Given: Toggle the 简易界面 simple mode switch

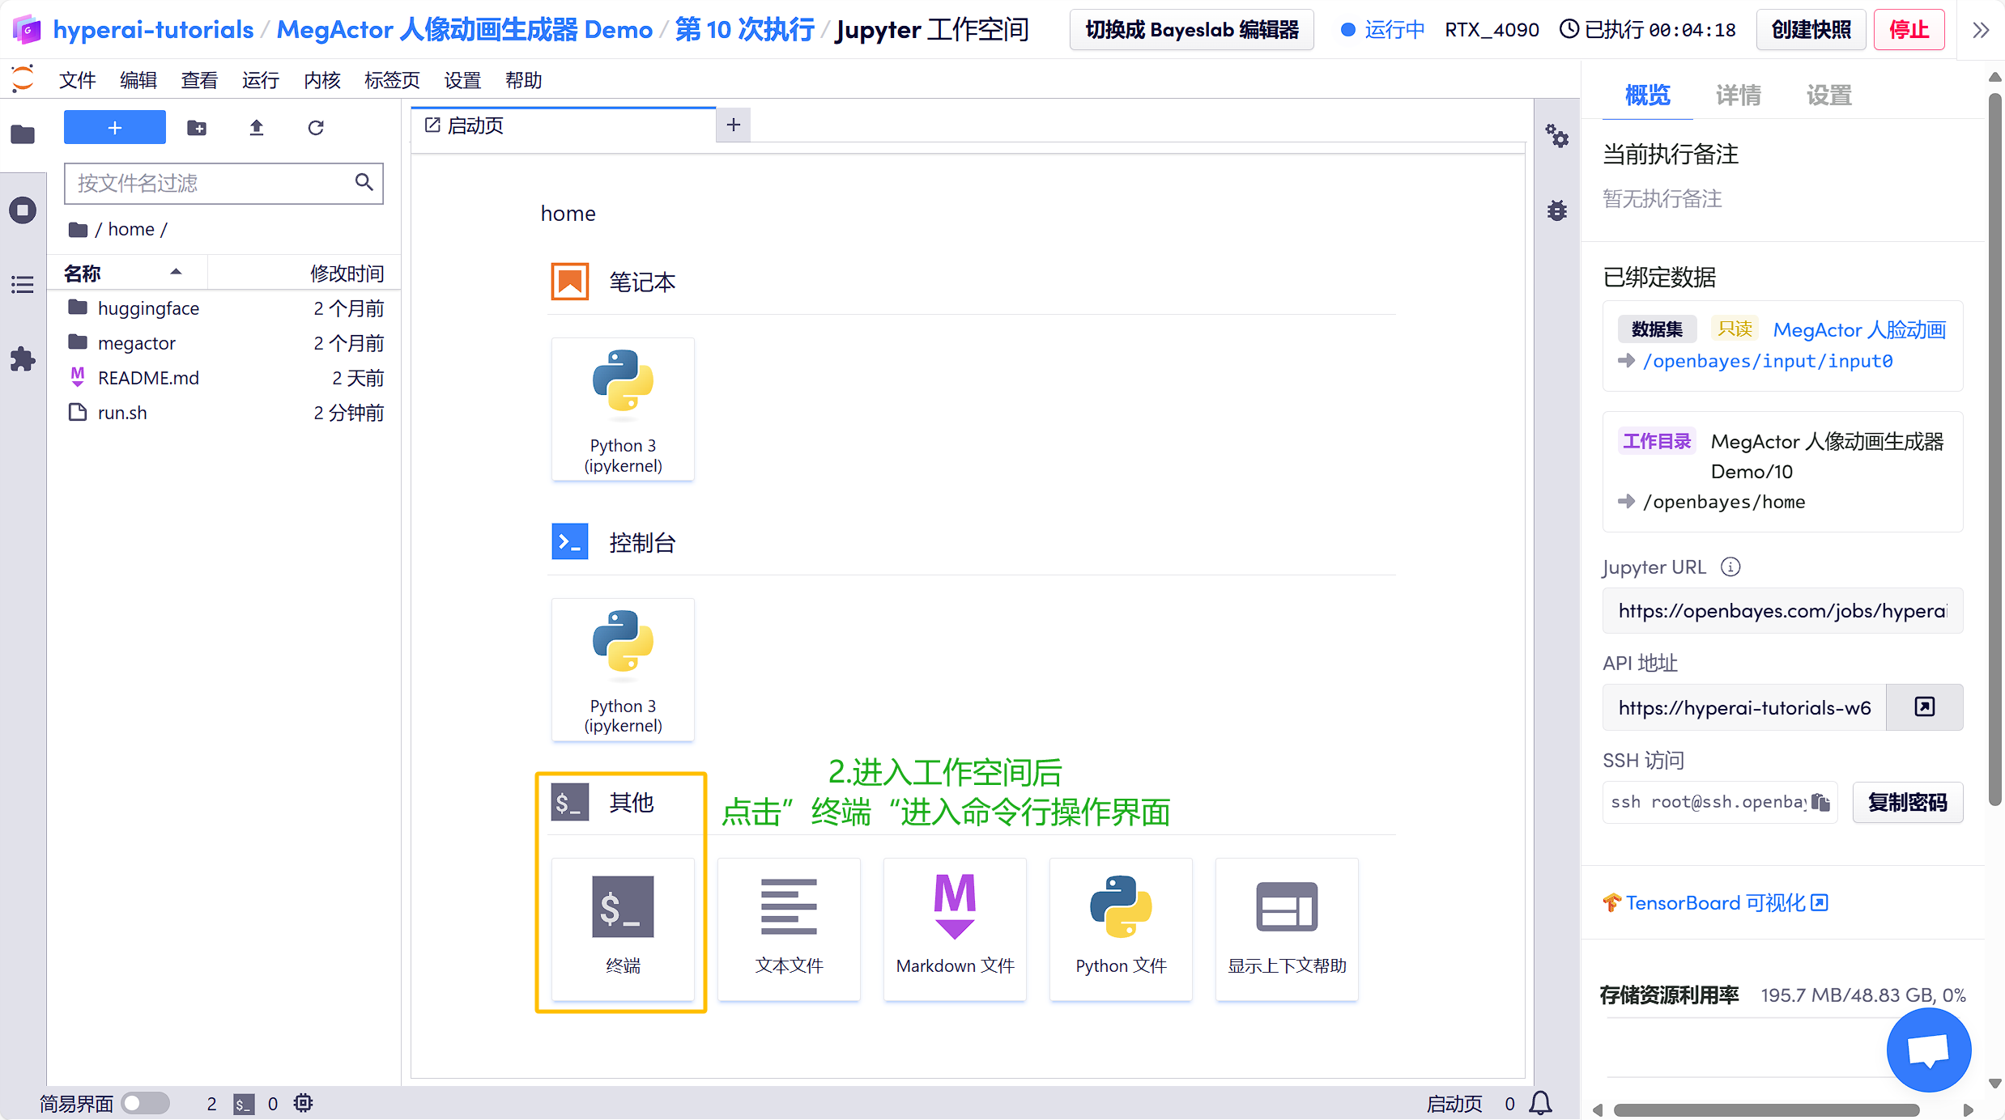Looking at the screenshot, I should (145, 1103).
